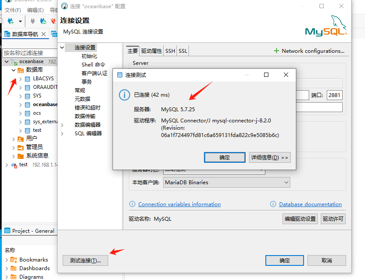Click the ORAAUDIT database icon
Image resolution: width=365 pixels, height=280 pixels.
27,88
